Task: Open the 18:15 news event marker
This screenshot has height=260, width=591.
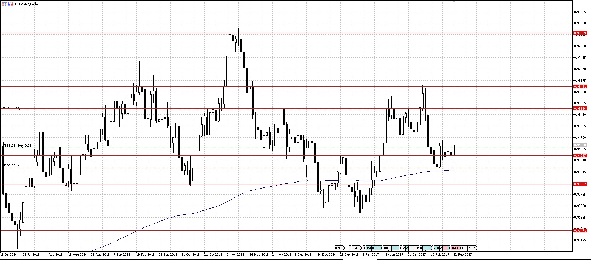Action: 387,248
